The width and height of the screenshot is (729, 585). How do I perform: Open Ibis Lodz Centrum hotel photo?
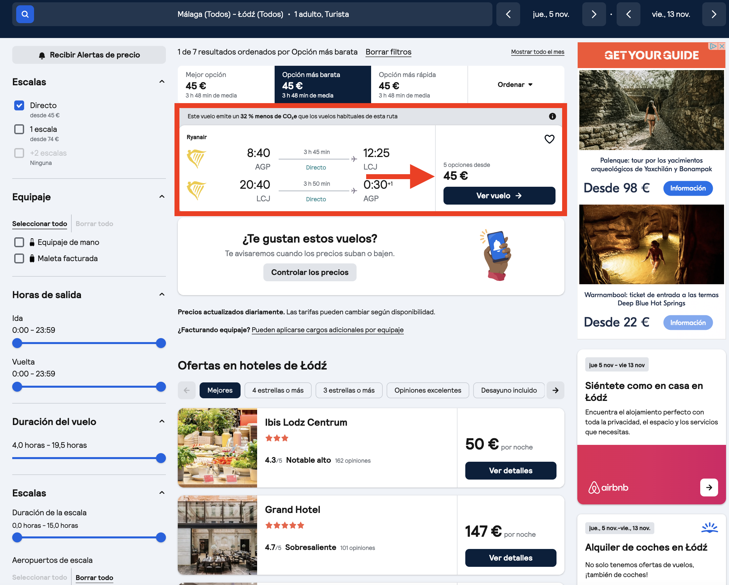(x=217, y=448)
